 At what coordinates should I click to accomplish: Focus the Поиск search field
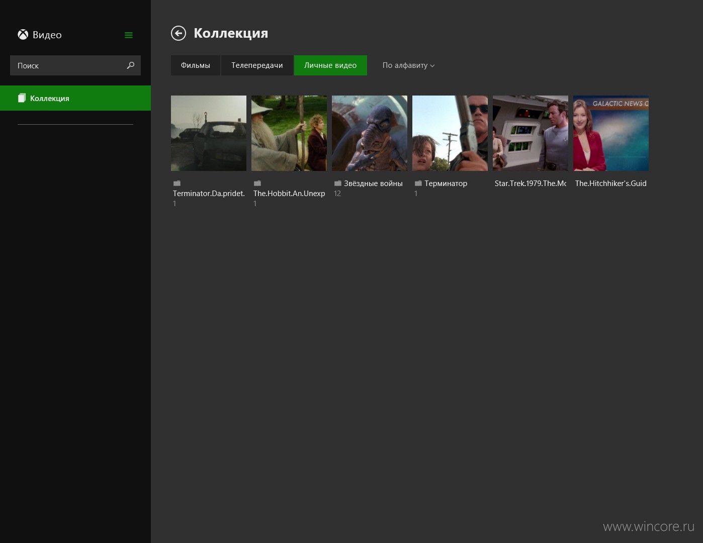[x=75, y=65]
